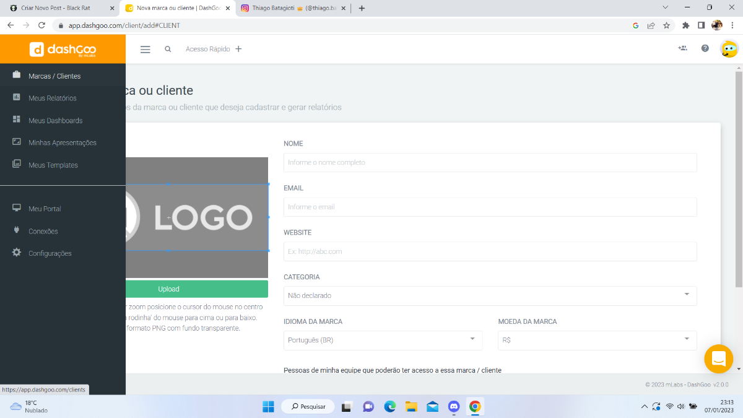The image size is (743, 418).
Task: Focus the Nome input field
Action: tap(490, 162)
